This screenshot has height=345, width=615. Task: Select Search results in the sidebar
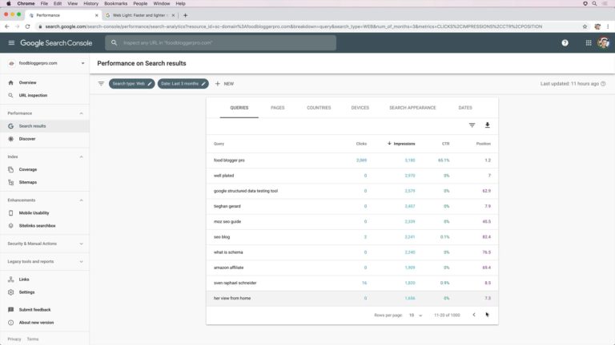click(45, 126)
